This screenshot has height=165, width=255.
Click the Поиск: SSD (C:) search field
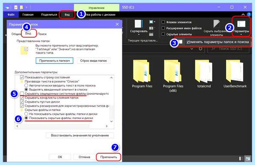(x=228, y=49)
